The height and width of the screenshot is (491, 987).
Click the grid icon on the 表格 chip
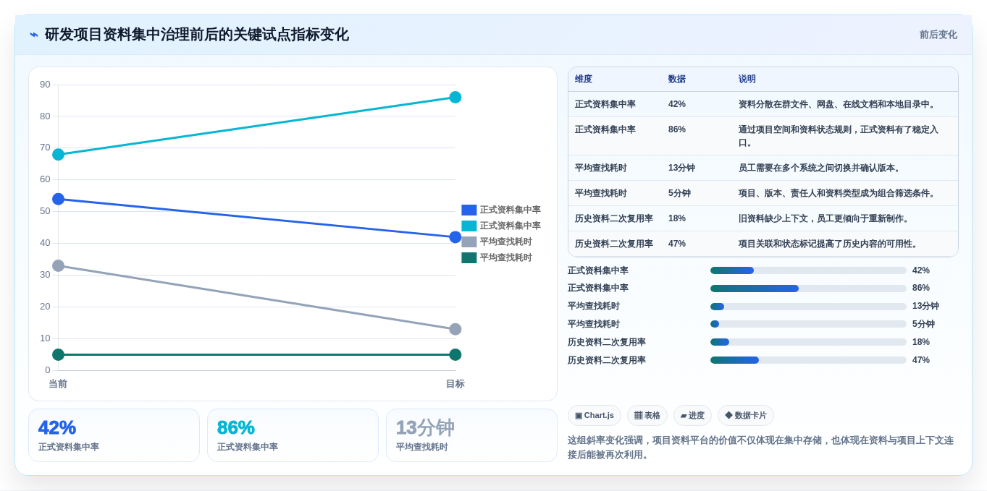click(638, 416)
